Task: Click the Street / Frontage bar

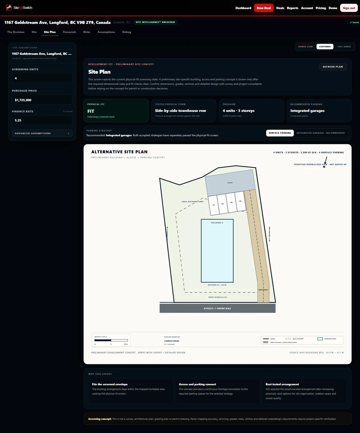Action: [x=218, y=308]
